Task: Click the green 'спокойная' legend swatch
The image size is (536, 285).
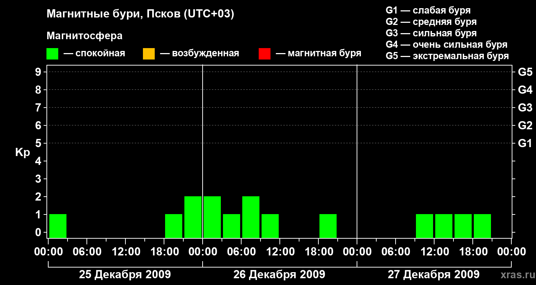Action: pos(53,54)
